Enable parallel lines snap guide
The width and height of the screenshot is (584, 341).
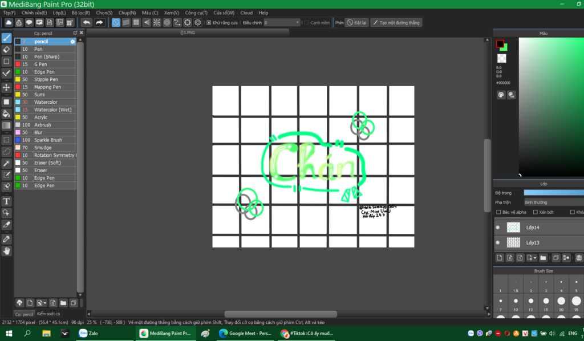click(x=126, y=23)
